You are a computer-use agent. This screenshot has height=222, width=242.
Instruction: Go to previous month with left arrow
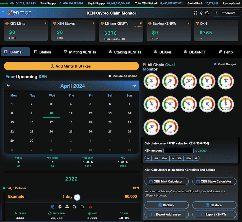9,86
